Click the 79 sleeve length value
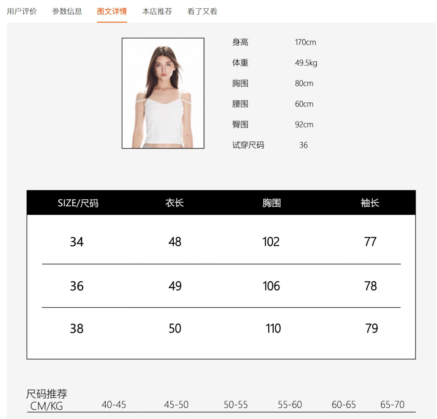The image size is (437, 419). pyautogui.click(x=372, y=329)
